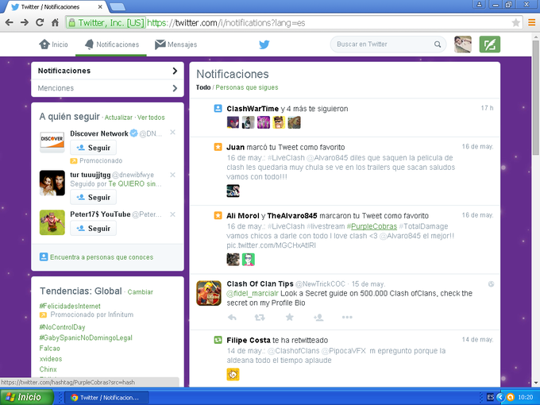The height and width of the screenshot is (405, 540).
Task: Dismiss the Peter17$ YouTube suggestion
Action: (x=172, y=214)
